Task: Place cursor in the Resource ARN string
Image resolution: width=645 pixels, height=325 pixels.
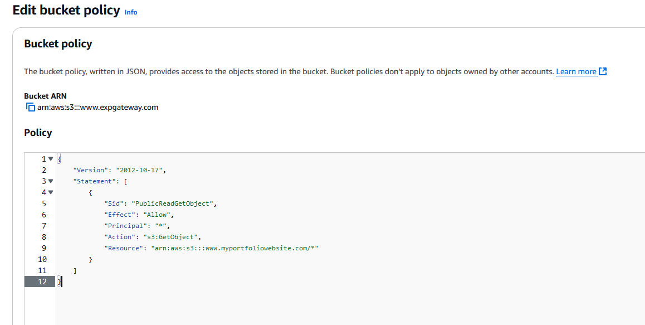Action: tap(235, 248)
